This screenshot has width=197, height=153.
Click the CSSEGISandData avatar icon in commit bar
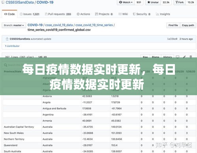[x=7, y=39]
